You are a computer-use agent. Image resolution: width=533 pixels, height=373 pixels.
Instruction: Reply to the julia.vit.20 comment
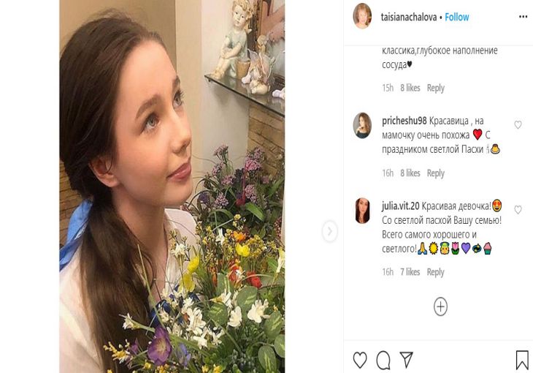[435, 272]
